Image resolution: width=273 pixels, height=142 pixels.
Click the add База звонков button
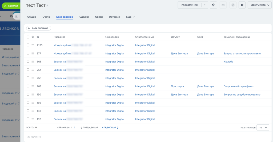click(x=38, y=28)
